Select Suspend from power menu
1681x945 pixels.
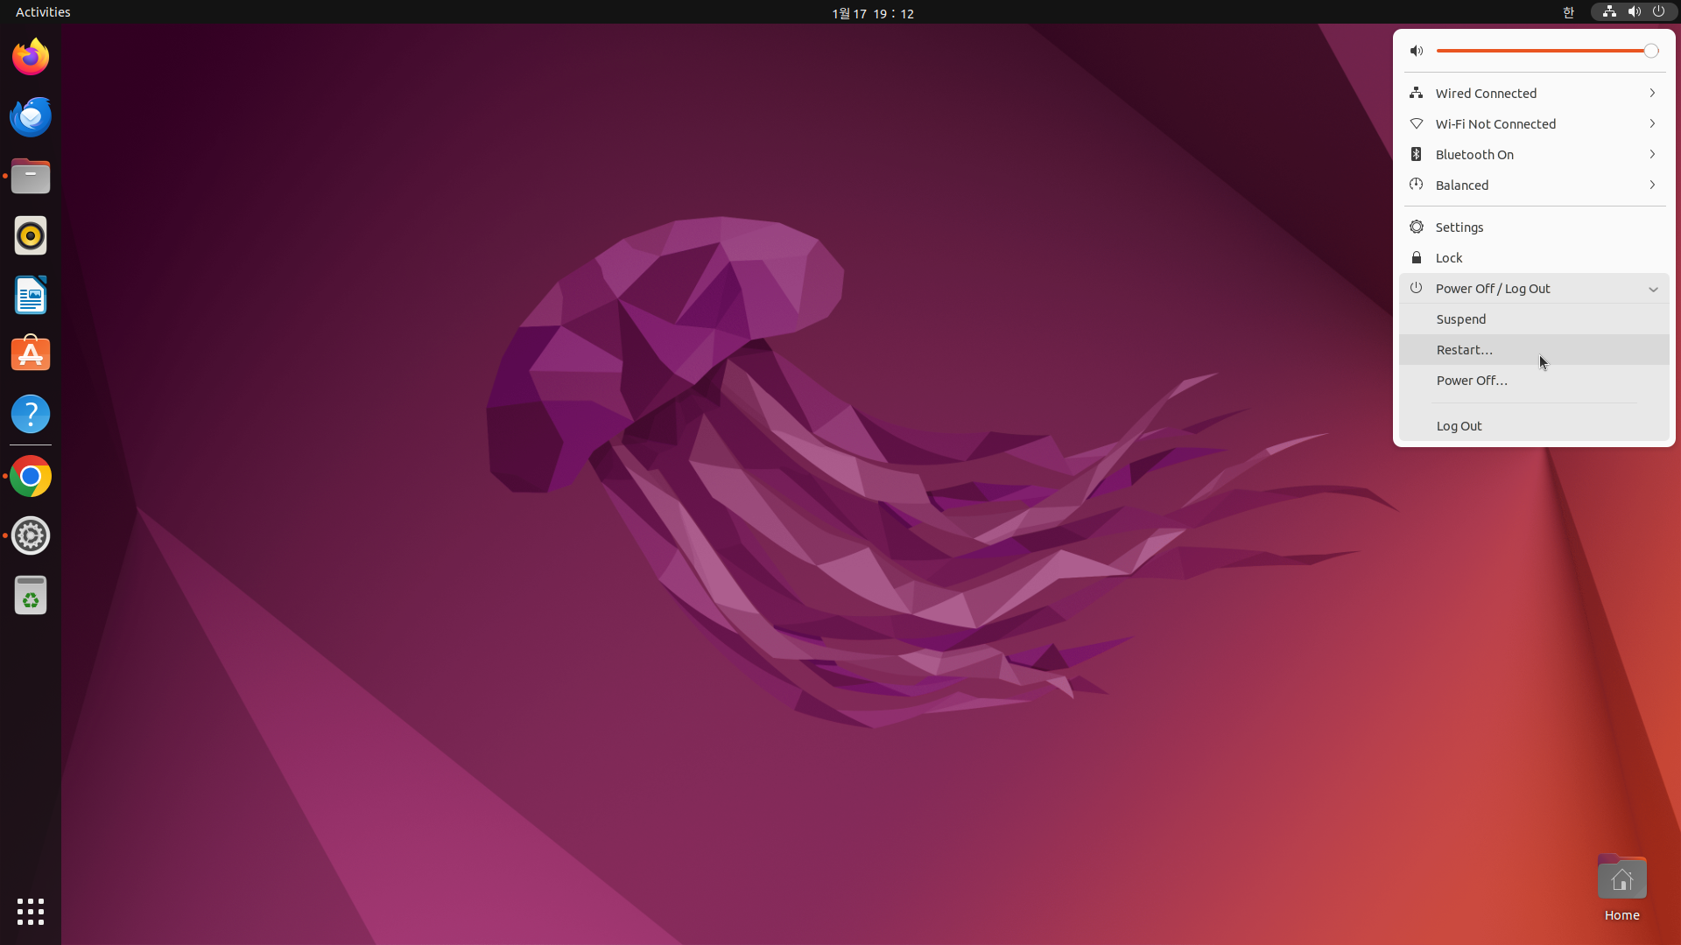pos(1534,319)
